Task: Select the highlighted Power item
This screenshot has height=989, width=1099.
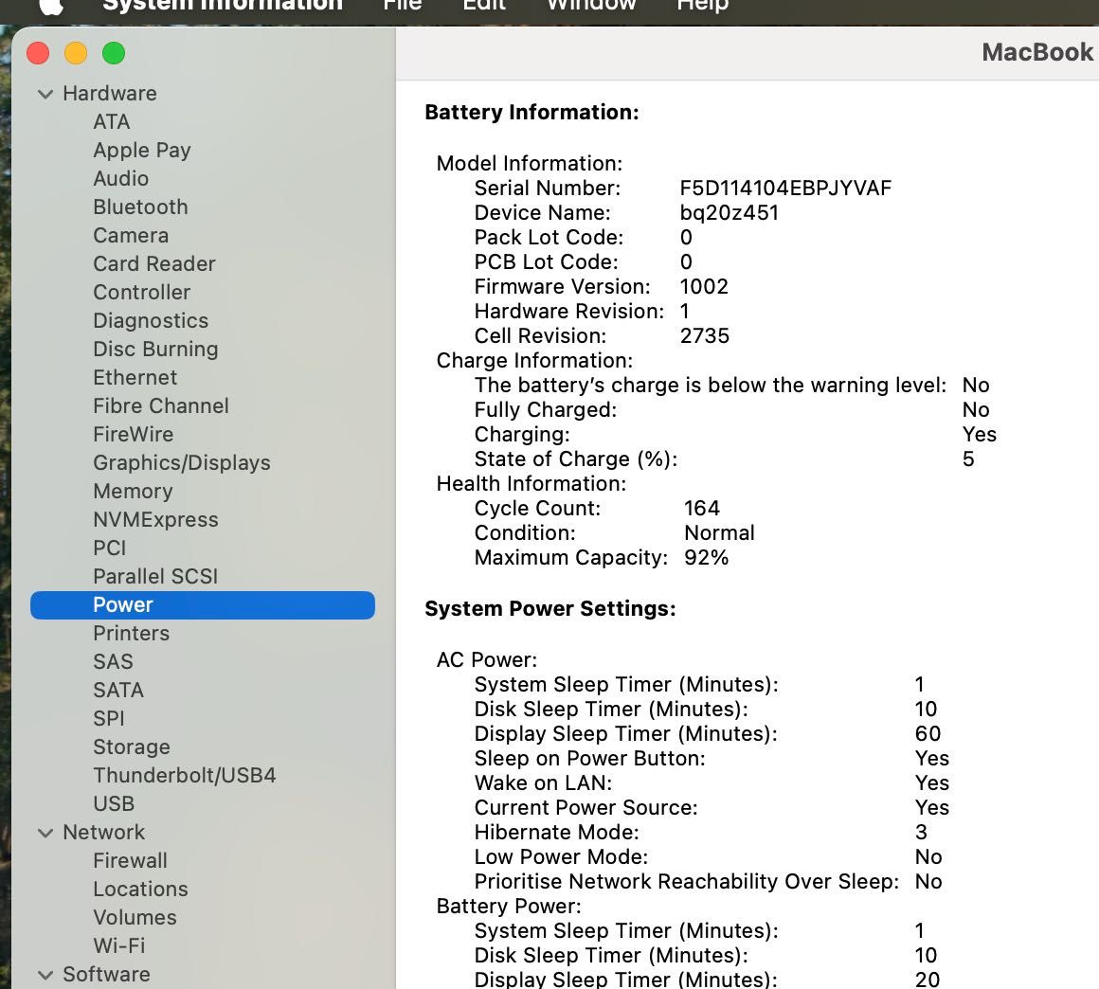Action: (x=203, y=605)
